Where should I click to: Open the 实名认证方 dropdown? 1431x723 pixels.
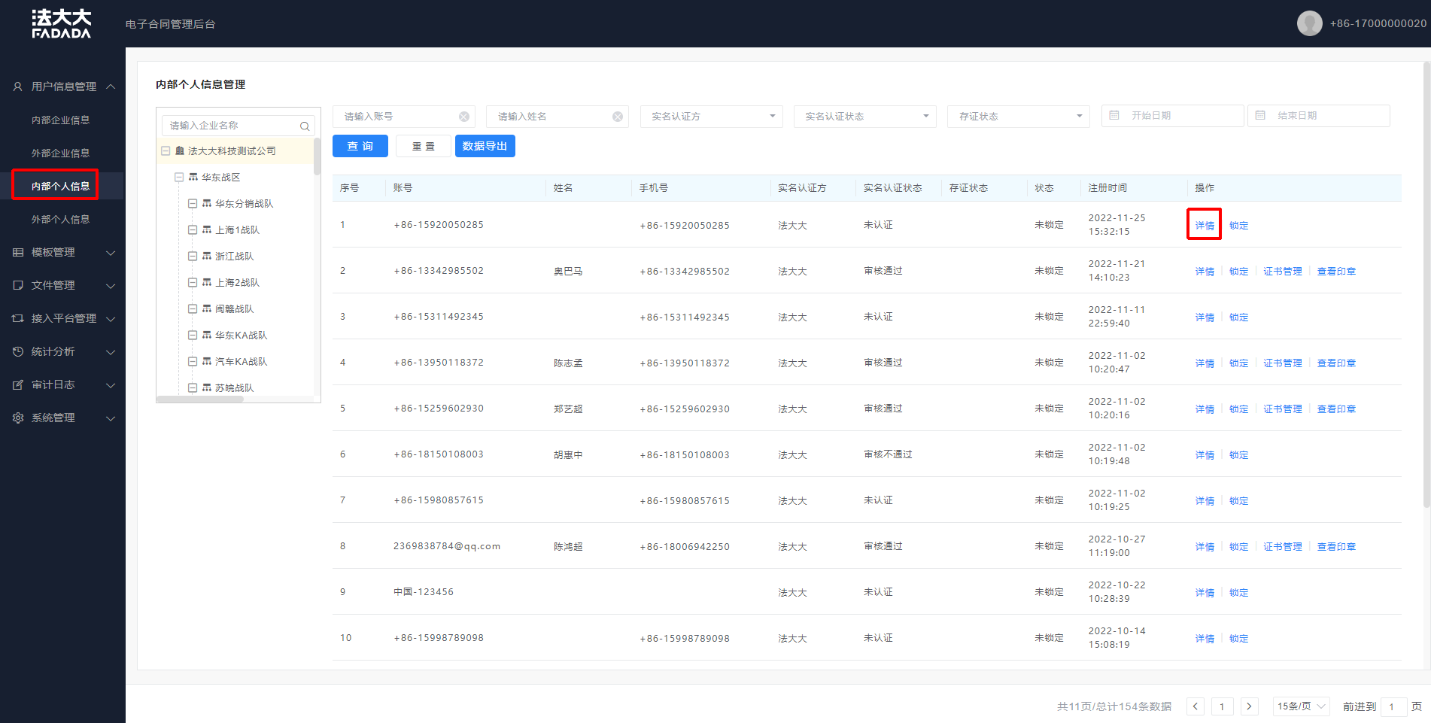(711, 117)
